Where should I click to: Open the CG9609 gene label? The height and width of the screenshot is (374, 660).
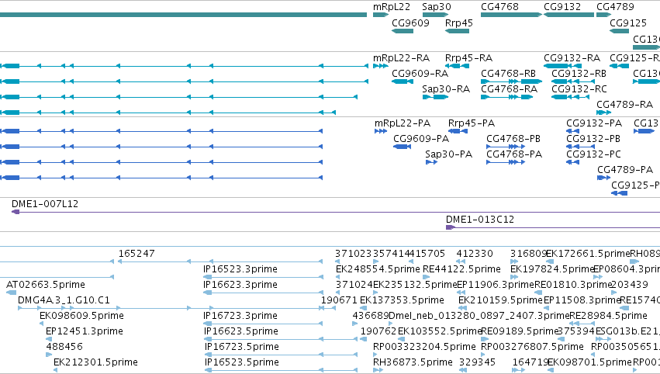[x=410, y=23]
